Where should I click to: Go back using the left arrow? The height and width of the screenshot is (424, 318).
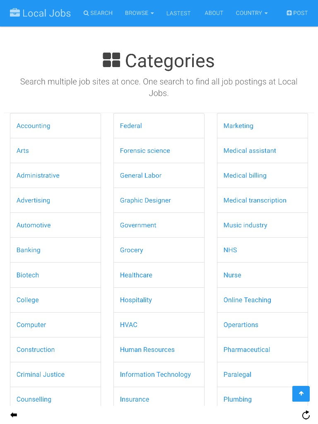14,415
